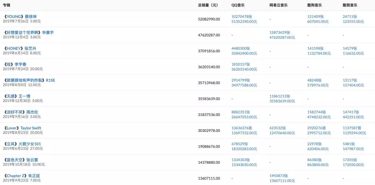Select release date text 2019年10月18日 10.00元

click(24, 165)
